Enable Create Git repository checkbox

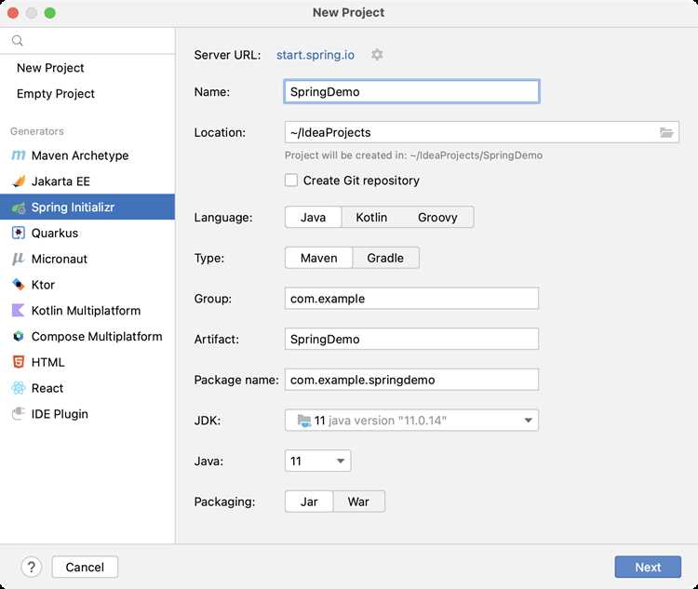coord(291,181)
